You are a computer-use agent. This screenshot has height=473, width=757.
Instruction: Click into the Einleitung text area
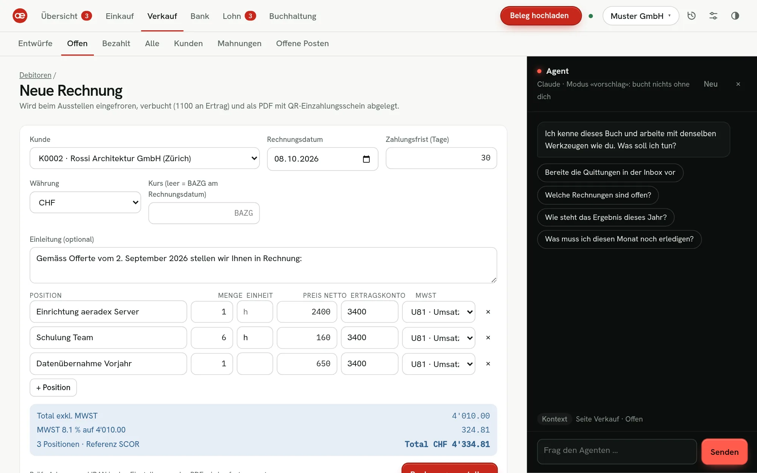263,265
